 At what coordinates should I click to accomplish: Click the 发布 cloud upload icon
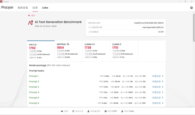(62, 111)
